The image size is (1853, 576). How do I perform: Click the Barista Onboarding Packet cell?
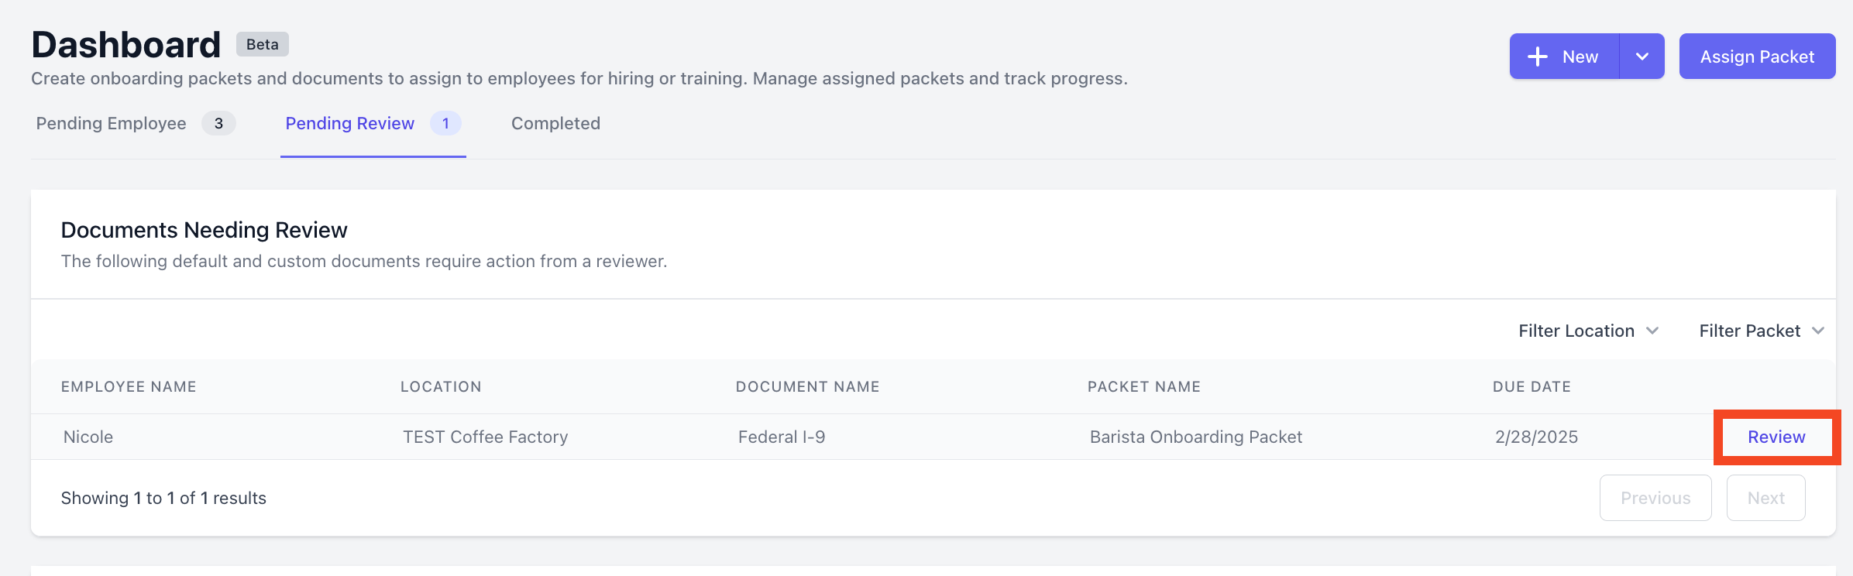[x=1196, y=437]
